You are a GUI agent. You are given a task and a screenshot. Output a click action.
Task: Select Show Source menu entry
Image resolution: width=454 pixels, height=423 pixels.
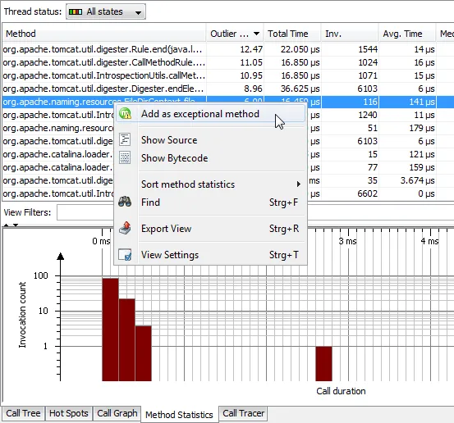point(211,139)
